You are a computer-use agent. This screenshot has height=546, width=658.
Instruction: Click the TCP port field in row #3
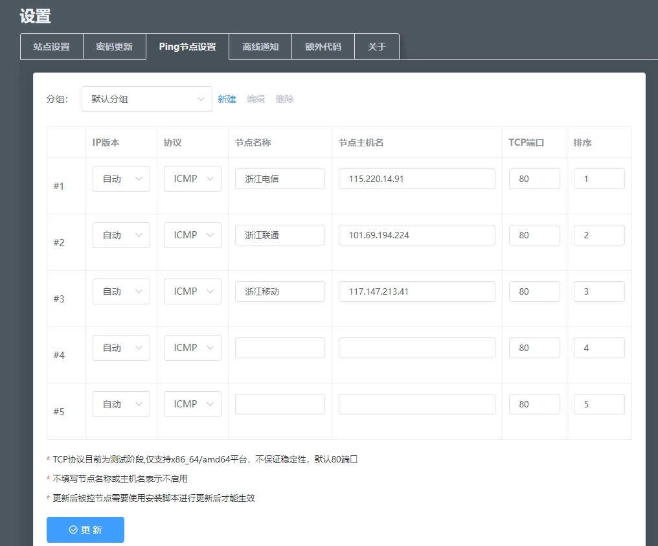coord(534,291)
